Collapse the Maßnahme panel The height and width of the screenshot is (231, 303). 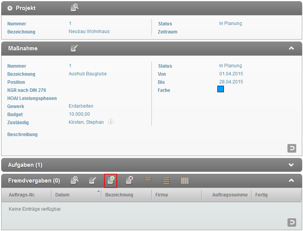tap(291, 48)
